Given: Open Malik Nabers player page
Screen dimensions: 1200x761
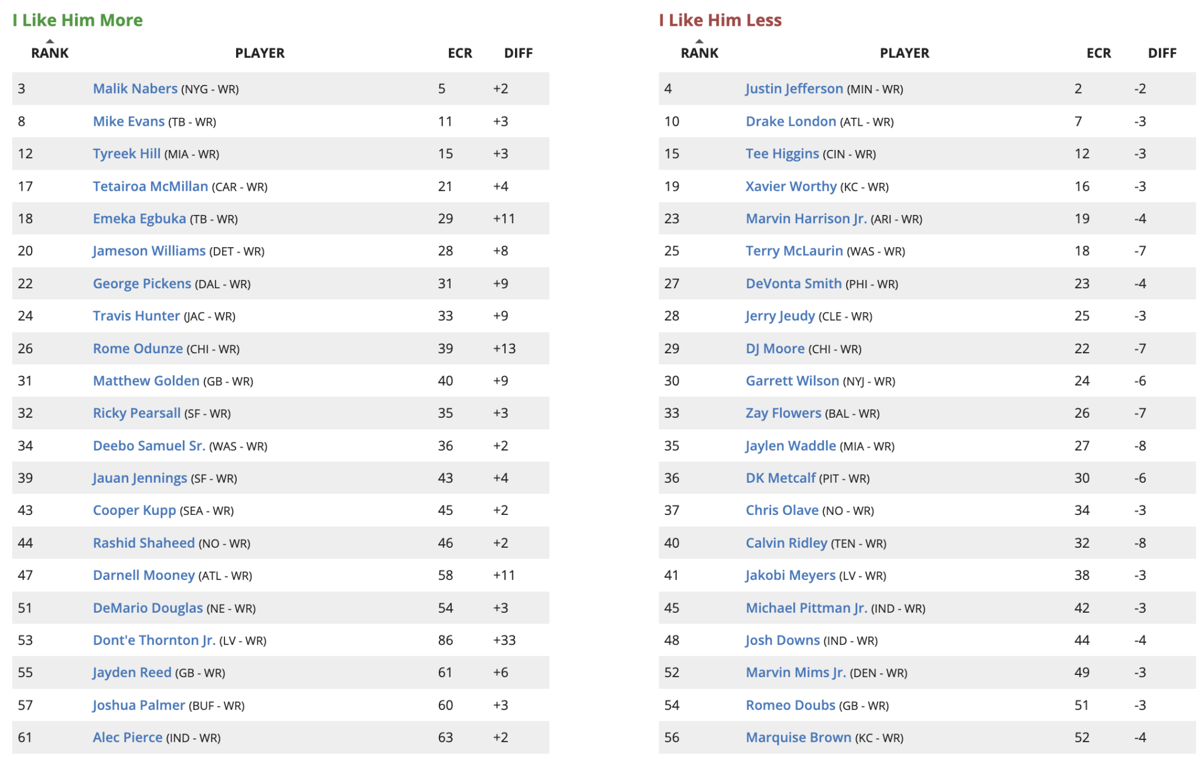Looking at the screenshot, I should tap(135, 88).
